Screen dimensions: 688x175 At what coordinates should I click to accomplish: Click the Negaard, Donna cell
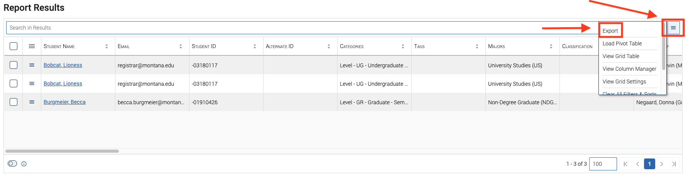point(658,102)
